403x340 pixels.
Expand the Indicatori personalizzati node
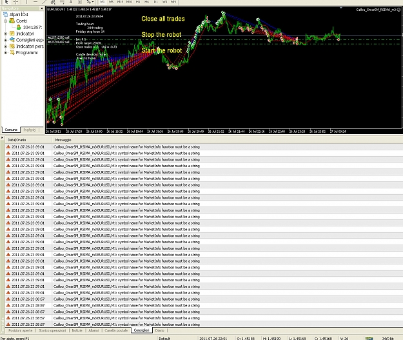5,46
